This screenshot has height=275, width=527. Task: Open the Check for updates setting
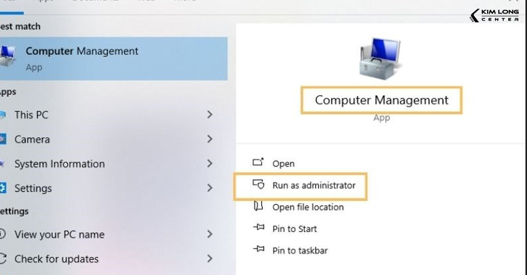[56, 259]
